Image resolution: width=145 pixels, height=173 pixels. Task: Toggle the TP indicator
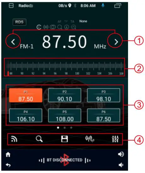pyautogui.click(x=66, y=21)
